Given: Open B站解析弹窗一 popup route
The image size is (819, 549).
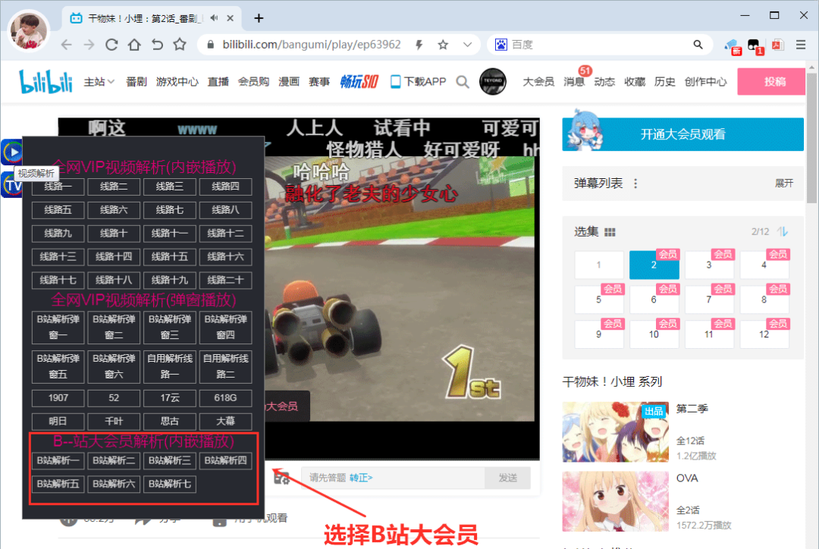Looking at the screenshot, I should click(58, 327).
